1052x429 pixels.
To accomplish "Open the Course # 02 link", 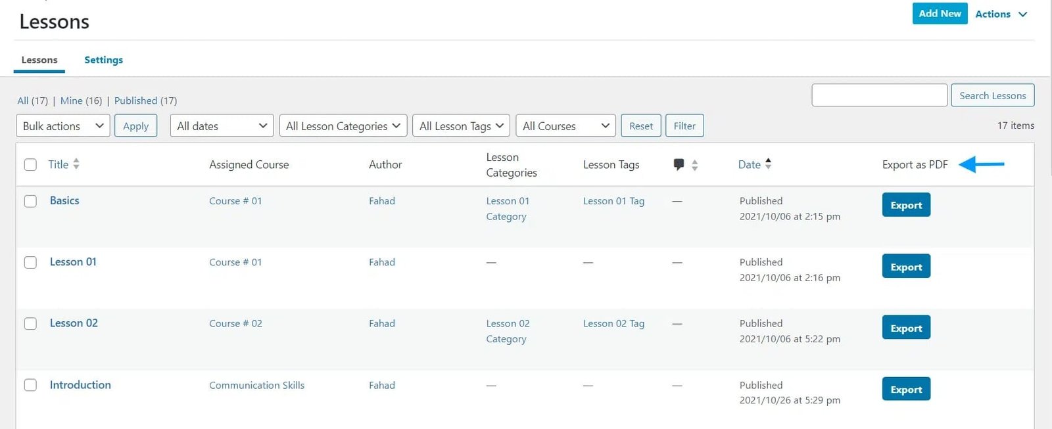I will tap(235, 323).
